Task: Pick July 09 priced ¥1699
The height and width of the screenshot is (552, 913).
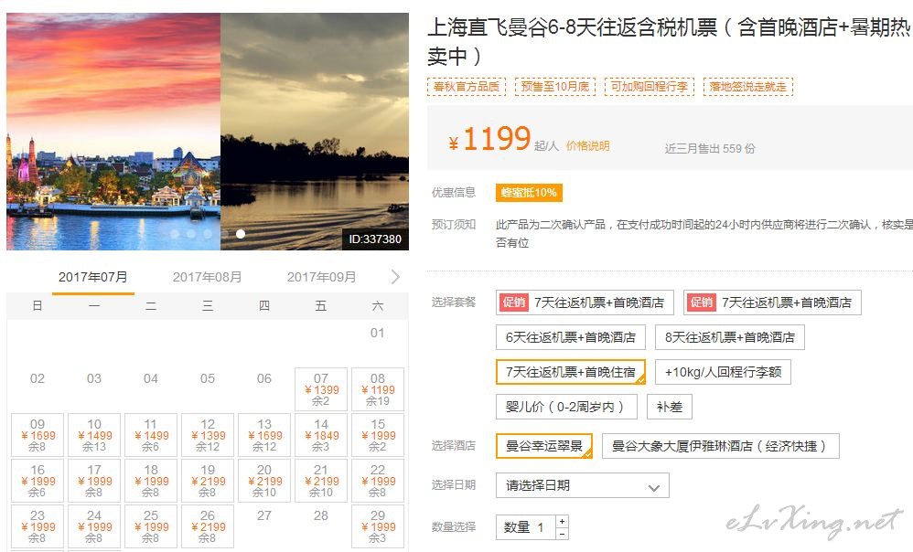Action: 38,435
